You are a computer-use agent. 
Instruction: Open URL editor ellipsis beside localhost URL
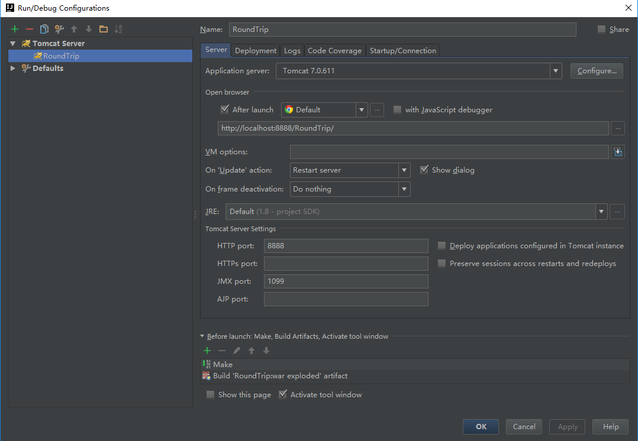[x=618, y=128]
